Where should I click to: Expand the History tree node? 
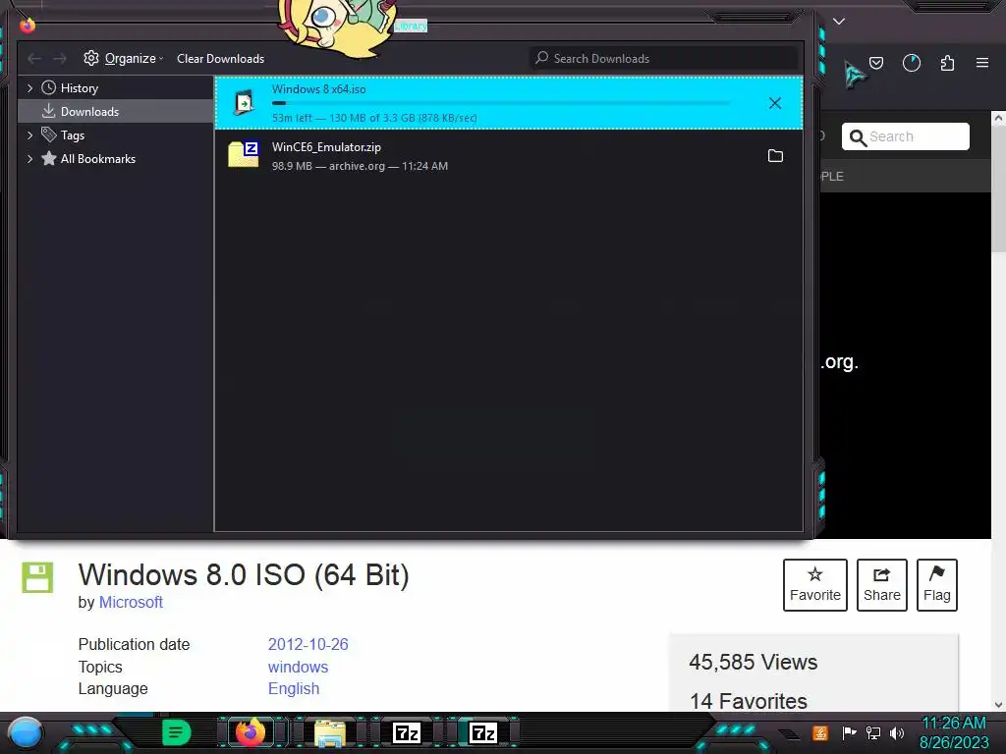(x=29, y=87)
